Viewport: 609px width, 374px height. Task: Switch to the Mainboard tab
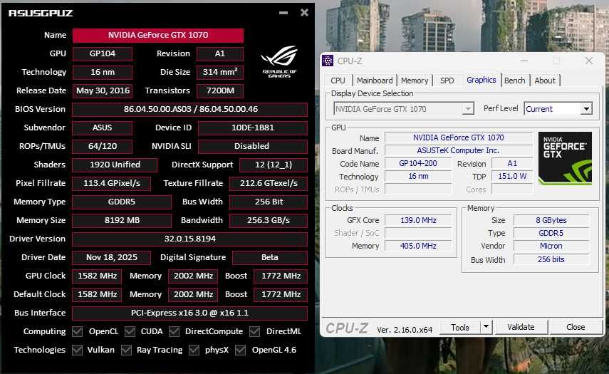coord(375,80)
